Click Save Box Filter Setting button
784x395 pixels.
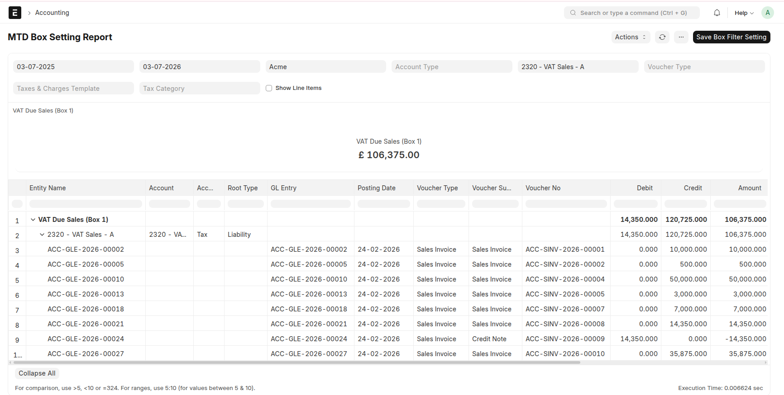[731, 37]
